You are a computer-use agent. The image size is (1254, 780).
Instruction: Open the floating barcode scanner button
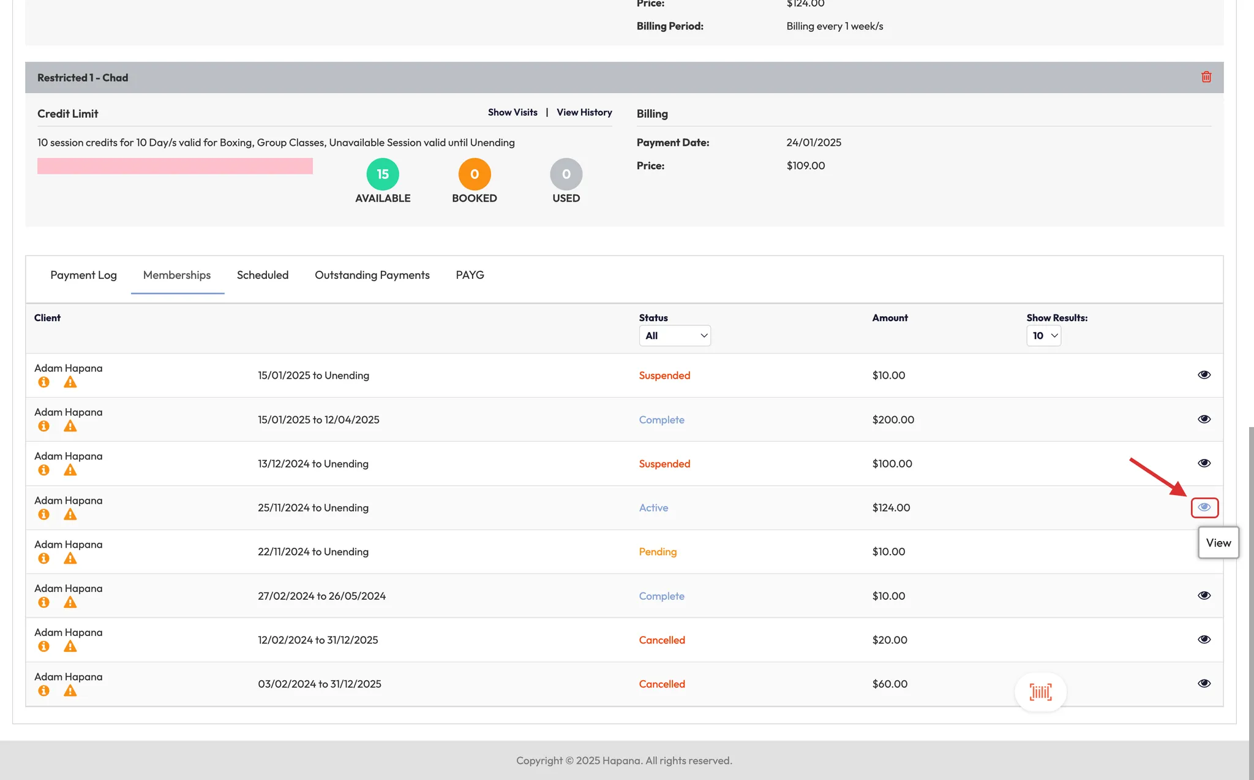click(x=1040, y=692)
